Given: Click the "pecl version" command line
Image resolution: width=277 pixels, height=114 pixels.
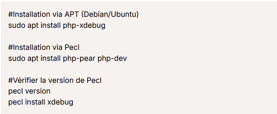Looking at the screenshot, I should tap(29, 91).
